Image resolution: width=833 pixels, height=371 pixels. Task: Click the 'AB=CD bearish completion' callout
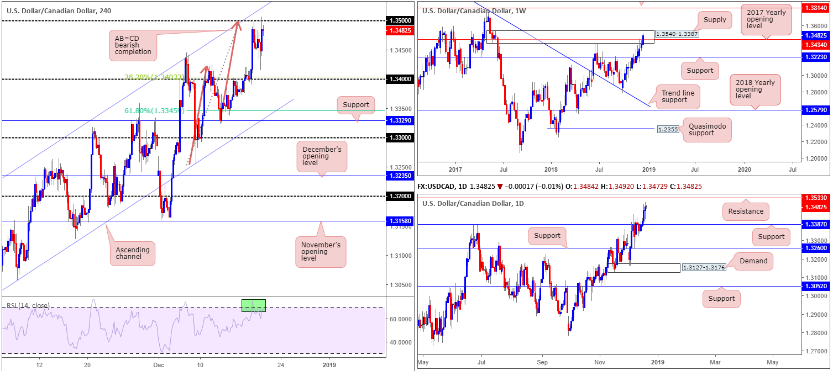pos(133,45)
